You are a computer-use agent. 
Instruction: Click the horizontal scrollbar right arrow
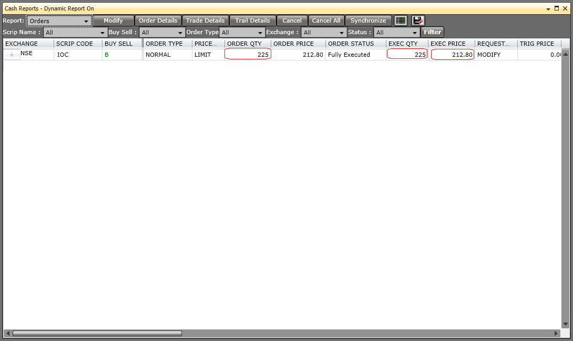[x=557, y=333]
